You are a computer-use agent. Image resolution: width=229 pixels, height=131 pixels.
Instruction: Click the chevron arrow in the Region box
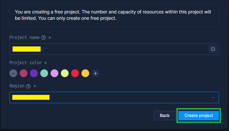[213, 98]
